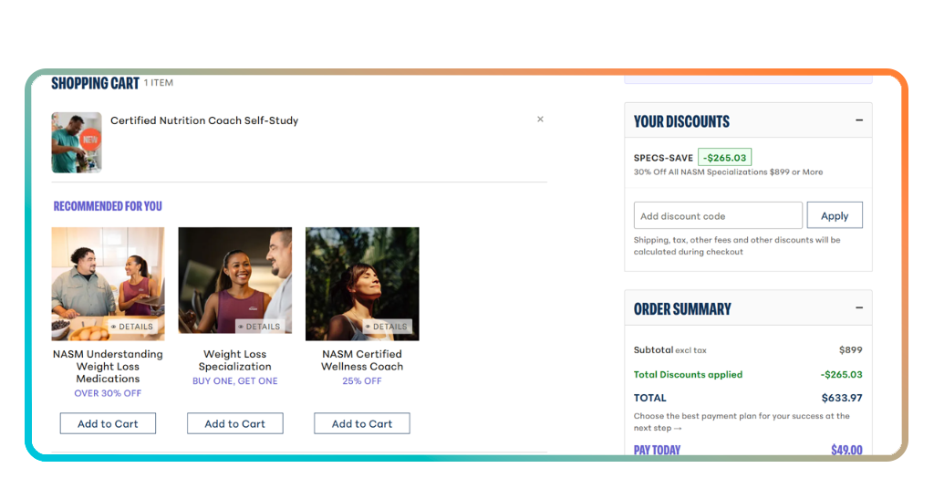
Task: Focus the Add discount code field
Action: pos(718,215)
